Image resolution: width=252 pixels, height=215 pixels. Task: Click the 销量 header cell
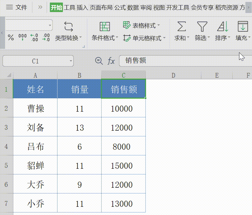(79, 89)
